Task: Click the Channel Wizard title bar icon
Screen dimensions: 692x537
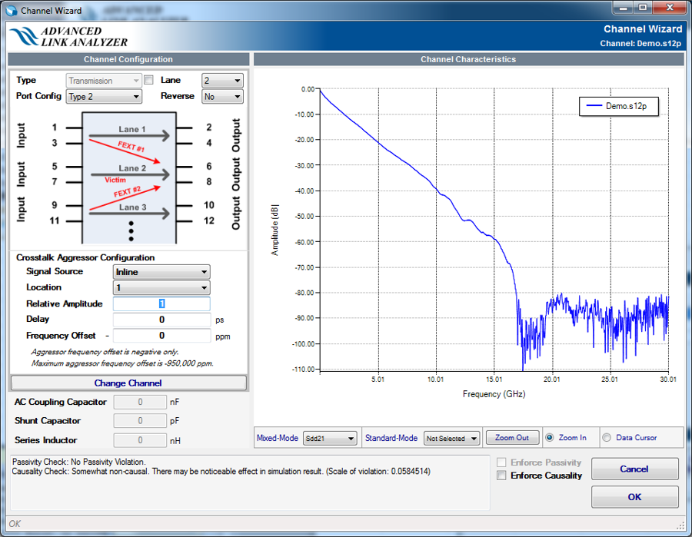Action: (x=11, y=11)
